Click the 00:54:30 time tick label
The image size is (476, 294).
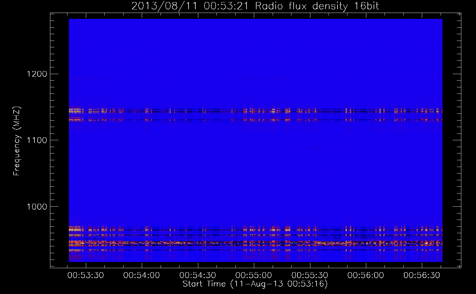[198, 275]
